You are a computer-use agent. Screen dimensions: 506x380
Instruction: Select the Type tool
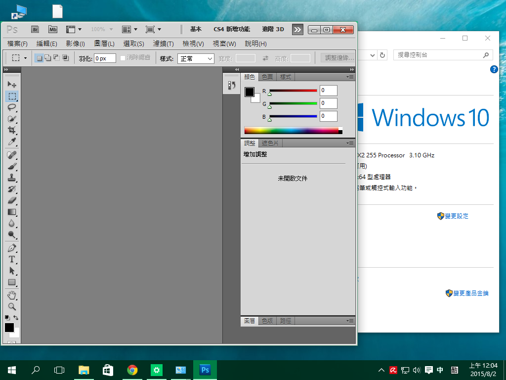12,259
